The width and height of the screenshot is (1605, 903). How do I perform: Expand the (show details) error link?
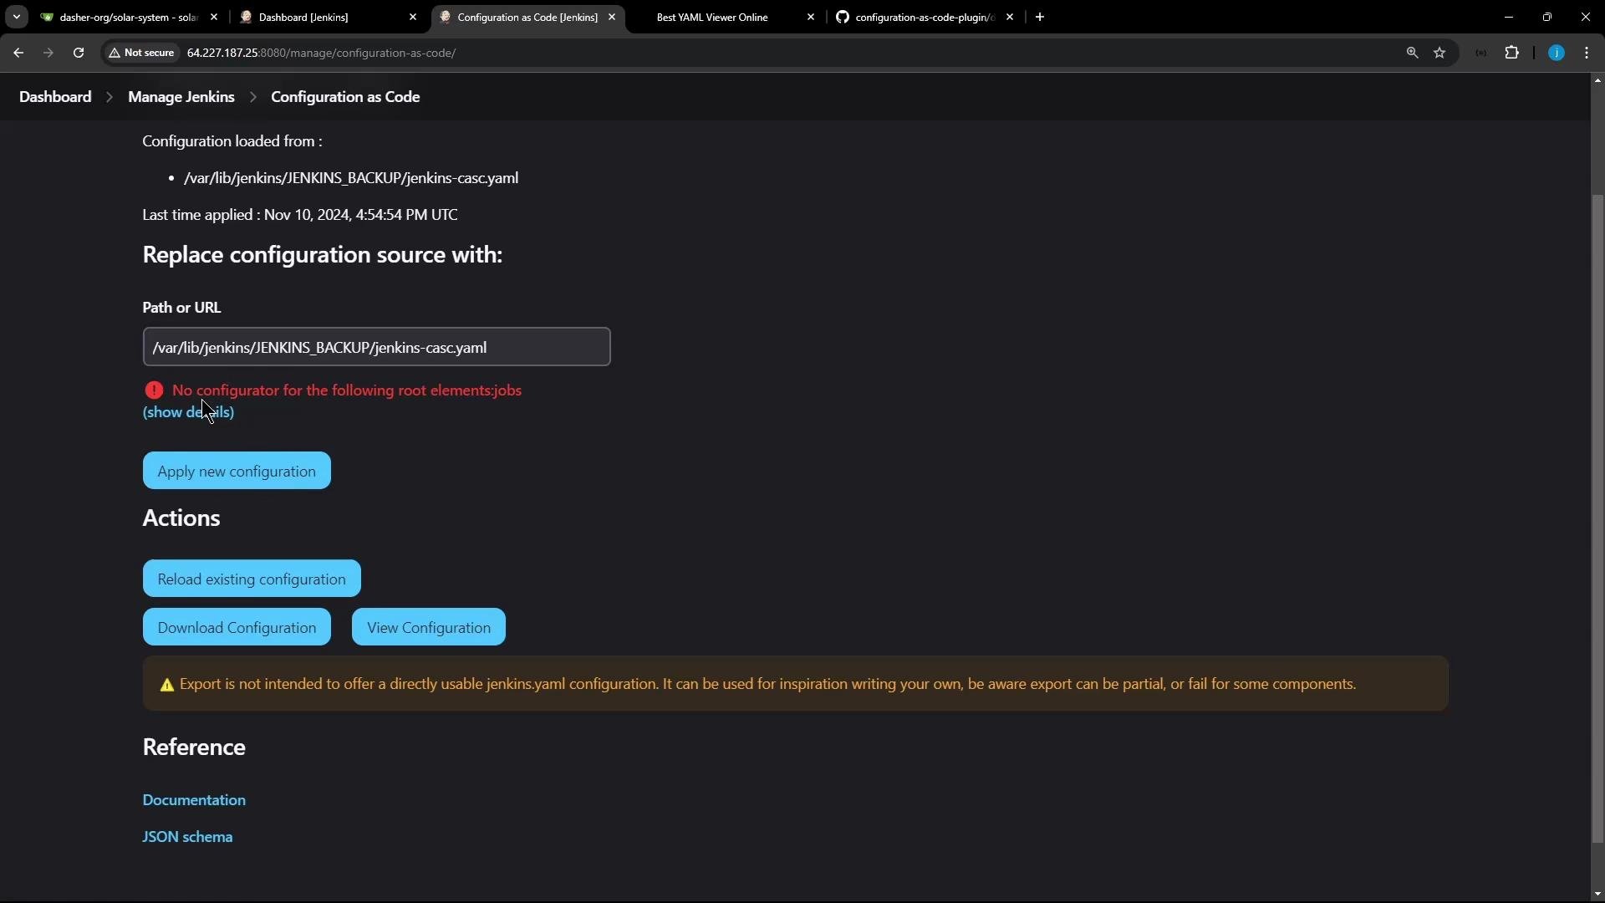point(188,412)
